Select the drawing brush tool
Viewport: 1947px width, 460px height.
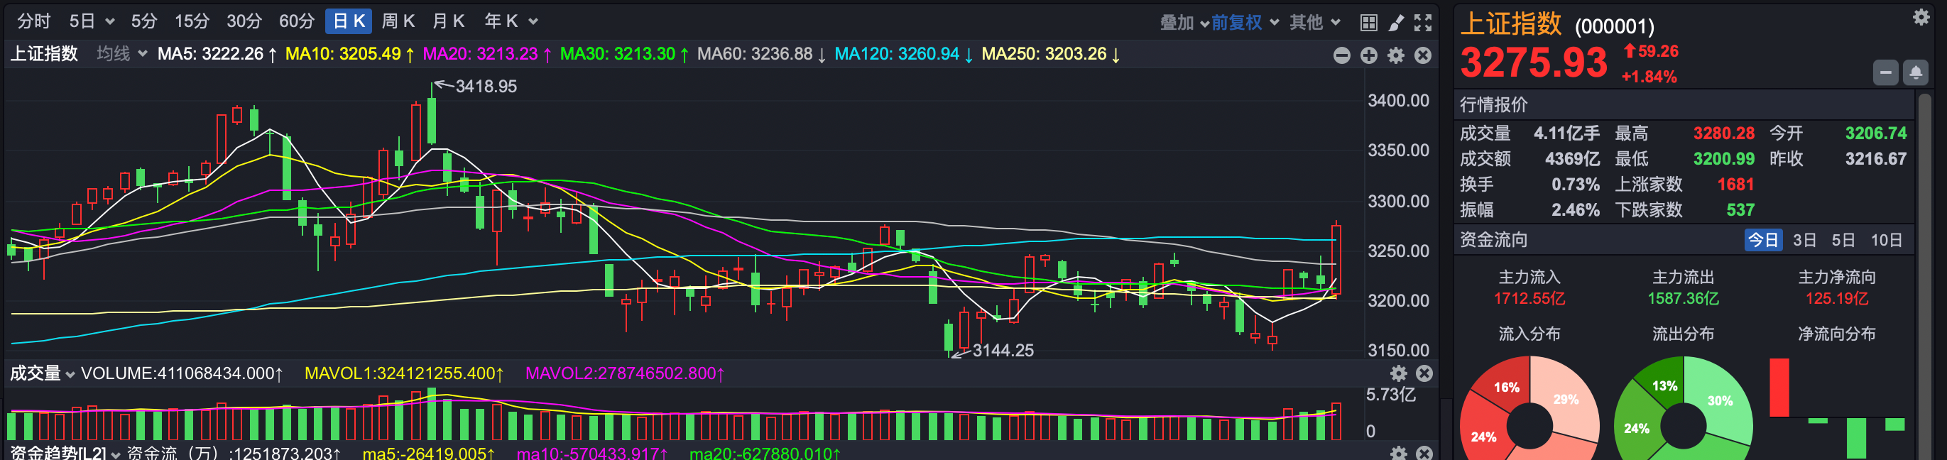[x=1396, y=23]
